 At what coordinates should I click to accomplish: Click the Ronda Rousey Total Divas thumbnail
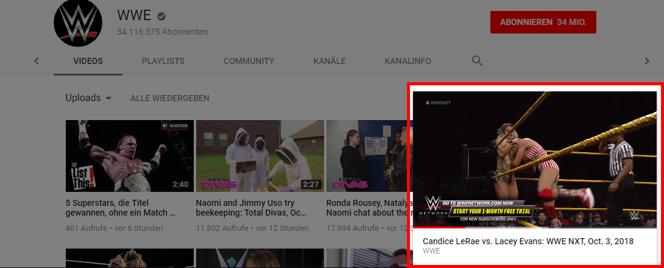(367, 156)
